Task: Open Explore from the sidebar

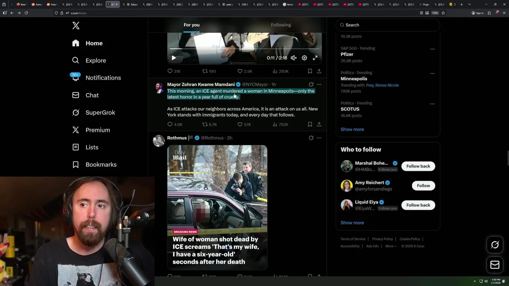Action: [x=89, y=60]
